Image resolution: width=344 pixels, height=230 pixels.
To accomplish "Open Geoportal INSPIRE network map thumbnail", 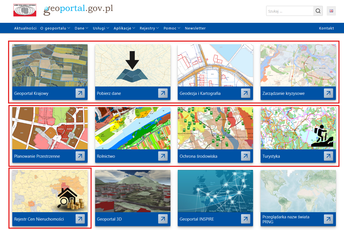I will pyautogui.click(x=215, y=191).
